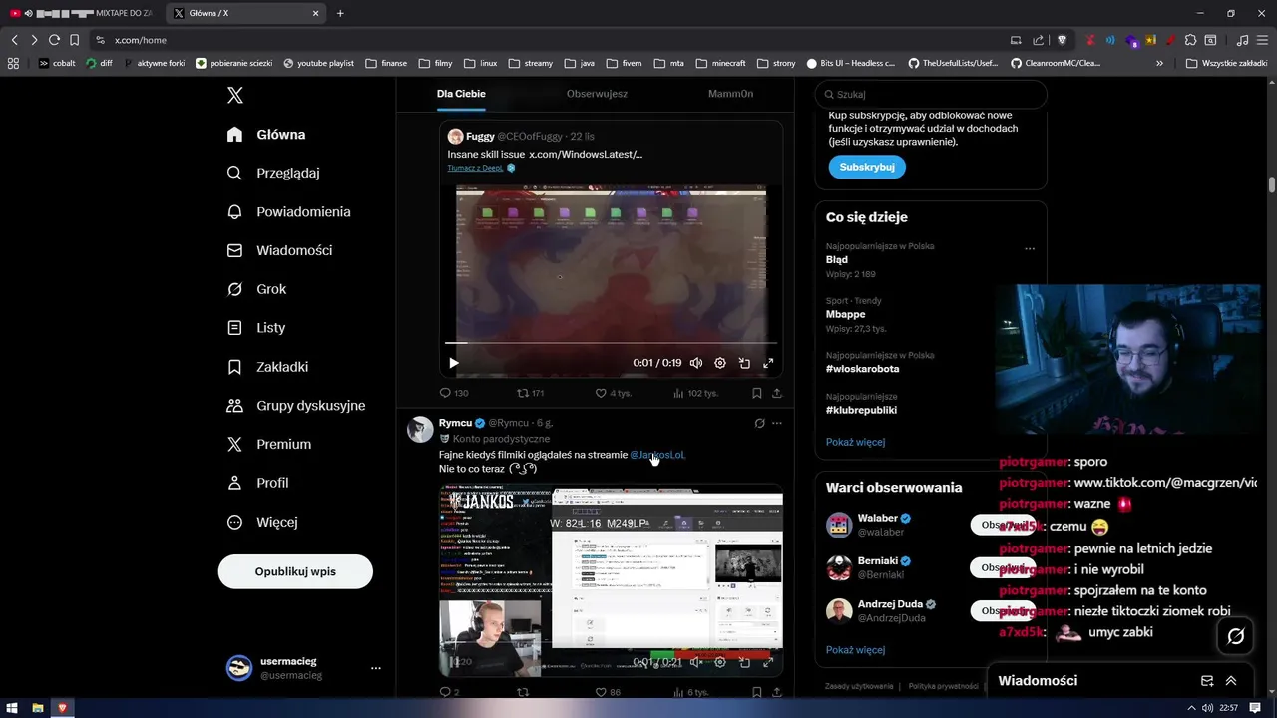Click Pokaż więcej under trends
Image resolution: width=1277 pixels, height=718 pixels.
coord(855,442)
